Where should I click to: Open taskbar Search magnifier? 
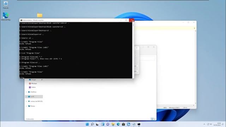click(x=93, y=124)
